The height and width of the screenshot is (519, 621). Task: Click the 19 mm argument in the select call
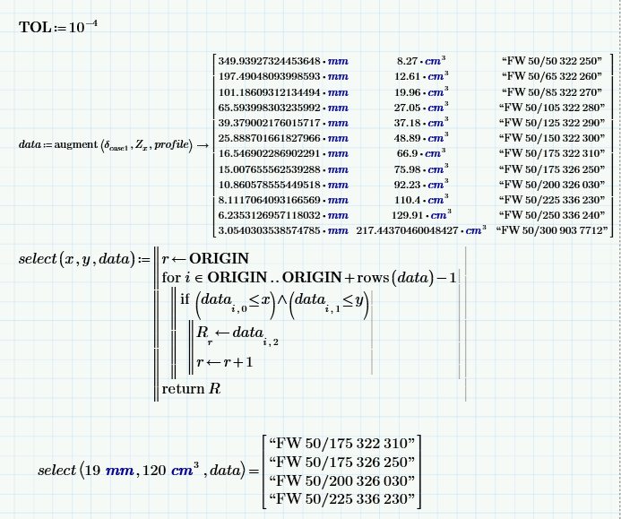[109, 471]
